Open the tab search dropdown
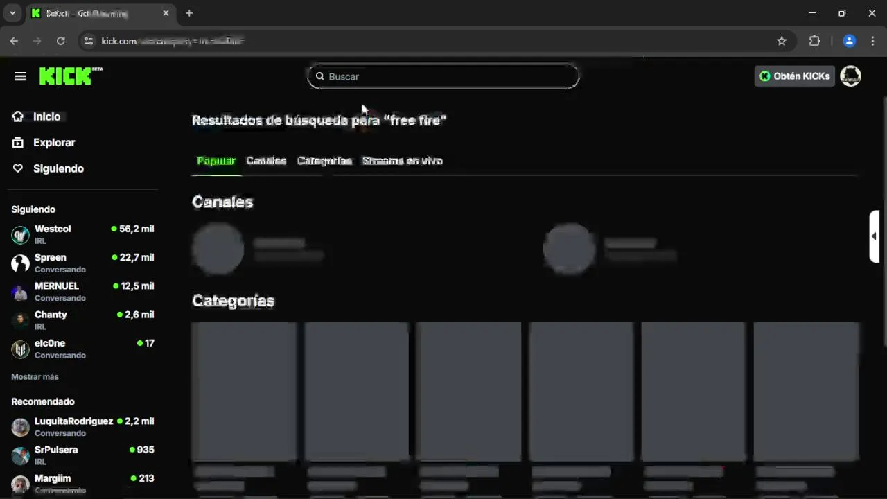 (x=12, y=13)
